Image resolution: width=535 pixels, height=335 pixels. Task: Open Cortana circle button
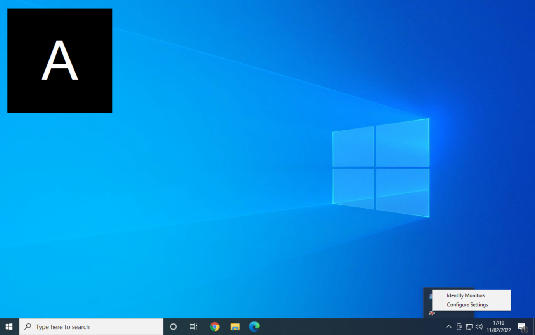(x=173, y=327)
